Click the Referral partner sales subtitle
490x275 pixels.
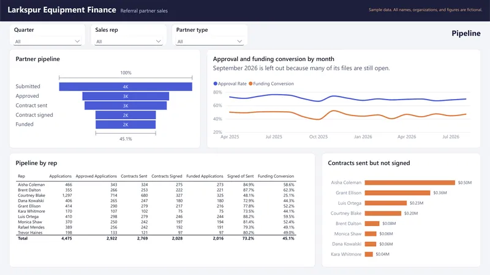[144, 11]
